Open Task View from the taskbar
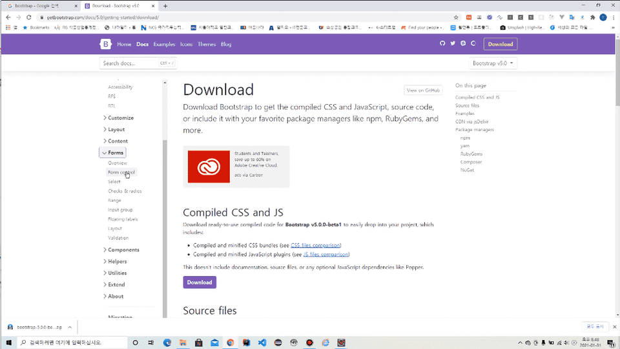 click(150, 343)
